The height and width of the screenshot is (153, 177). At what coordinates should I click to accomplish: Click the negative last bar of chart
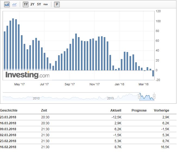[x=153, y=73]
